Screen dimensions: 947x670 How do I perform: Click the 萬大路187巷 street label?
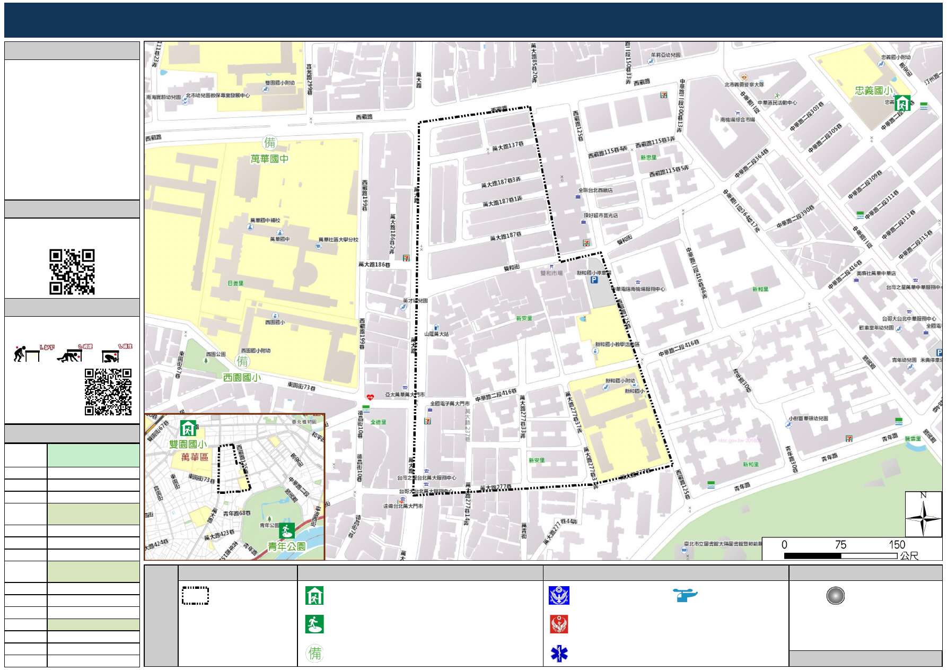point(506,236)
